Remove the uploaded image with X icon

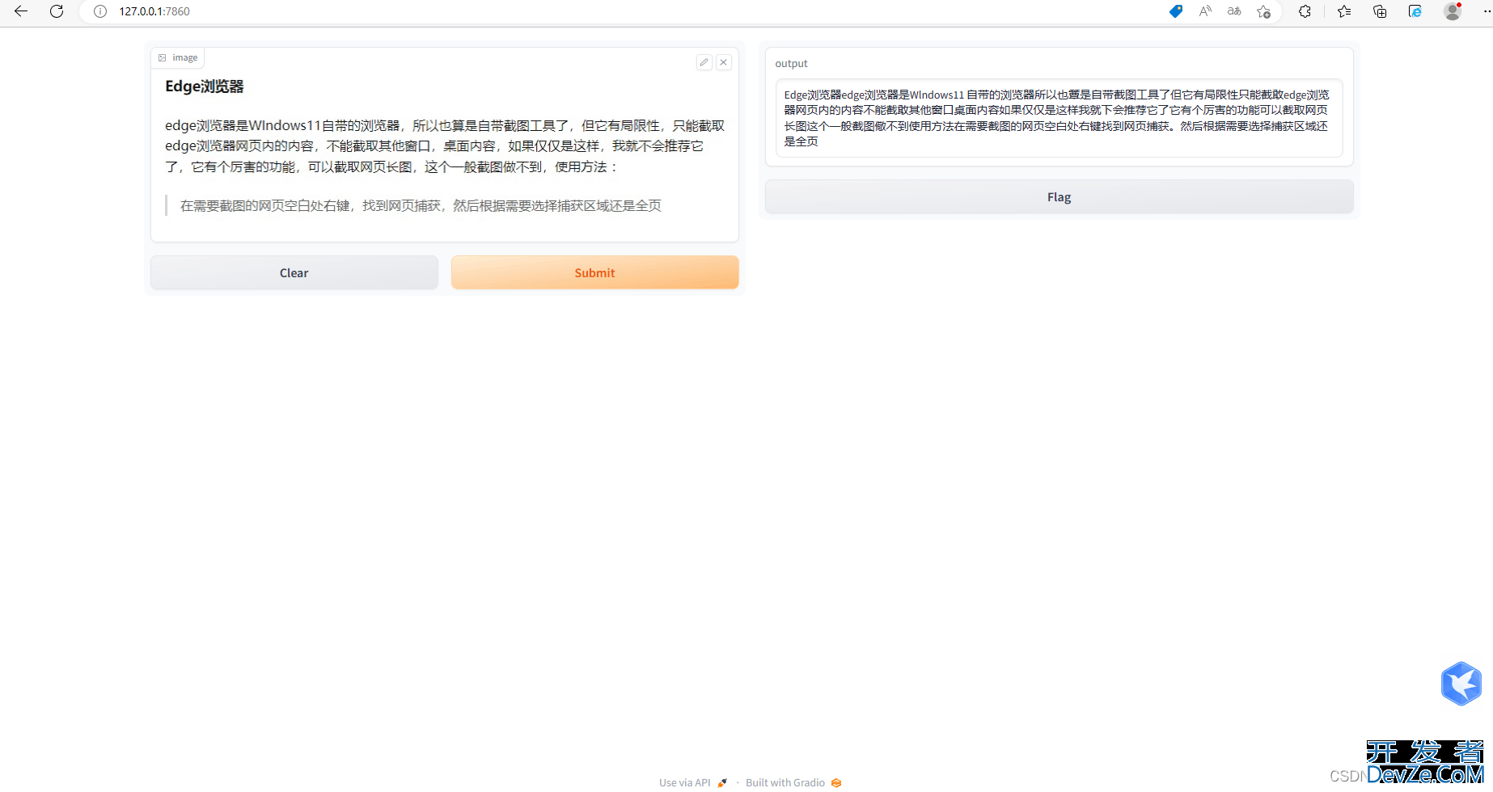(724, 62)
